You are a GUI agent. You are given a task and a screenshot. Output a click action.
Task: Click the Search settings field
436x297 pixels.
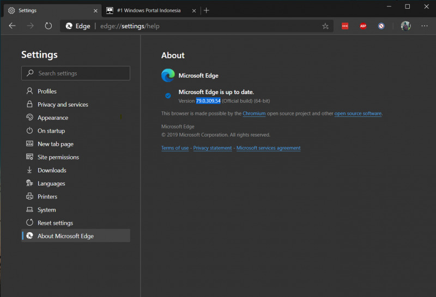coord(76,73)
